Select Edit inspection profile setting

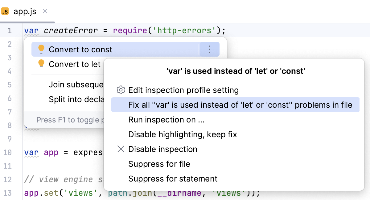(x=183, y=90)
